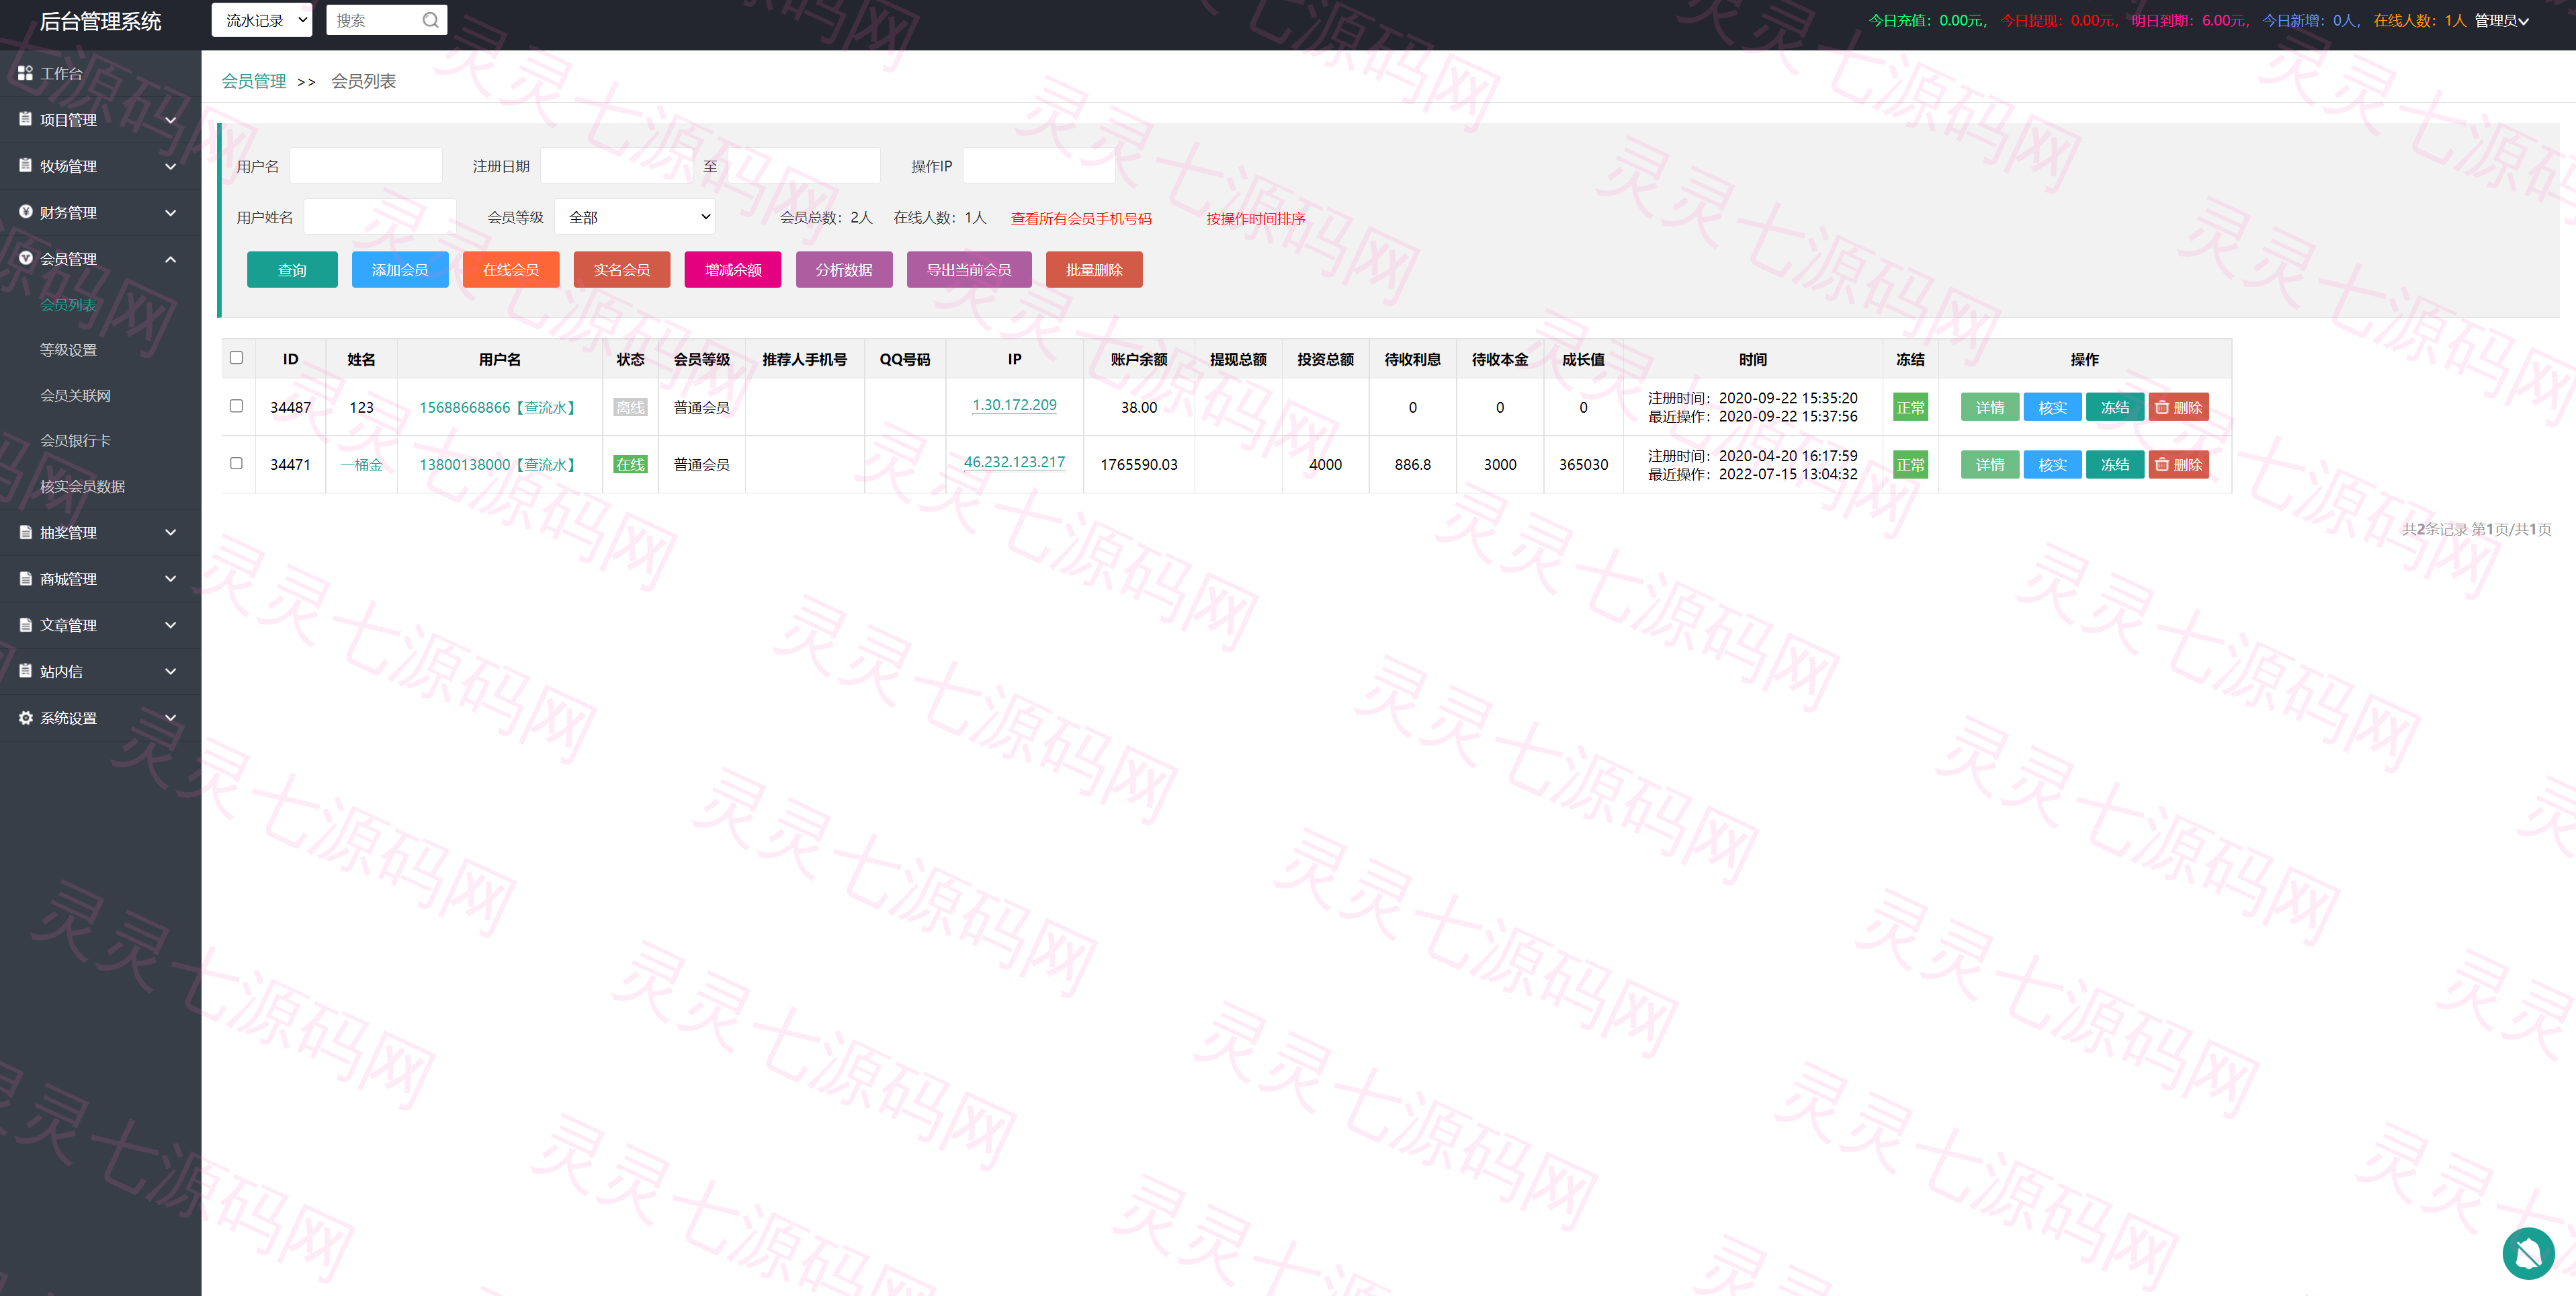Click 正常 freeze status for member 34471
2576x1296 pixels.
[x=1910, y=464]
